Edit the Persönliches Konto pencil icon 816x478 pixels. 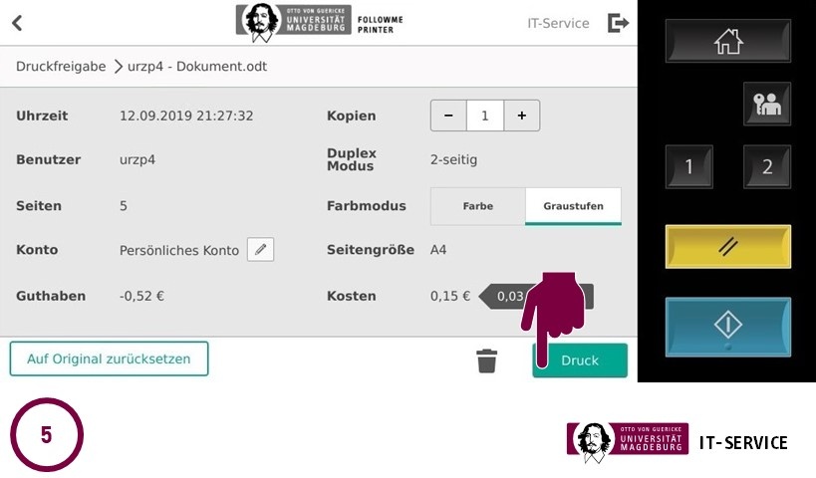click(260, 250)
